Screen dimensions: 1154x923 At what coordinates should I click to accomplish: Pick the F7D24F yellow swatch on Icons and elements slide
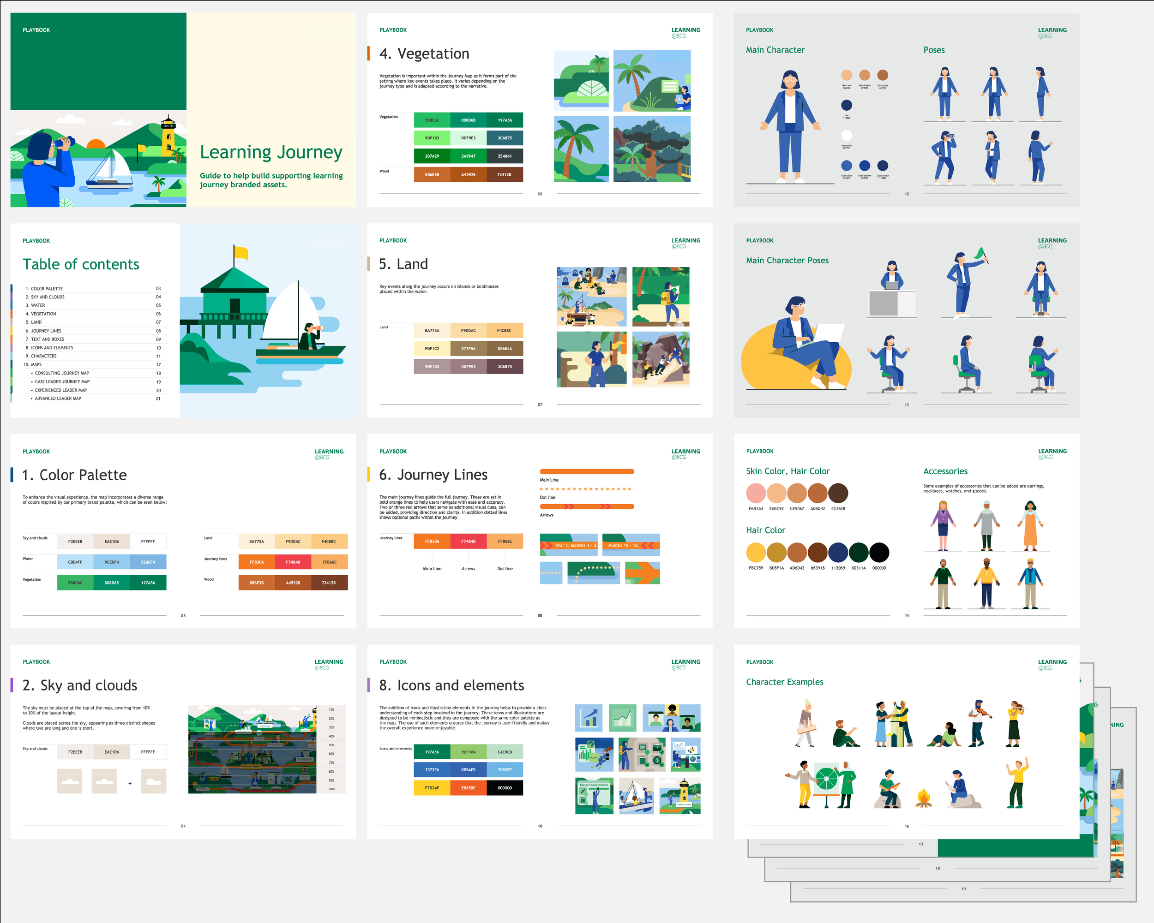tap(432, 788)
